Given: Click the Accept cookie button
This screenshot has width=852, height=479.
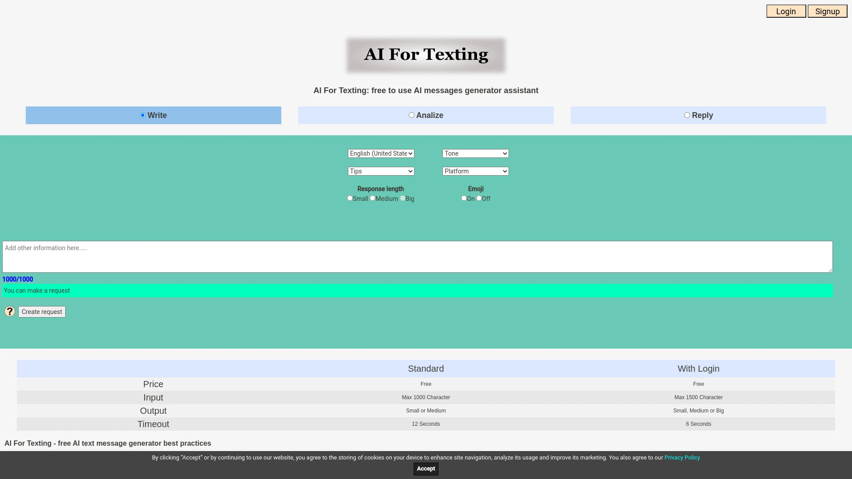Looking at the screenshot, I should (426, 468).
